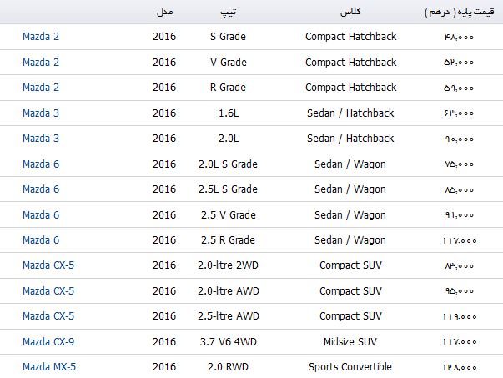
Task: Click 'Compact Hatchback' in the V Grade row
Action: click(x=350, y=63)
